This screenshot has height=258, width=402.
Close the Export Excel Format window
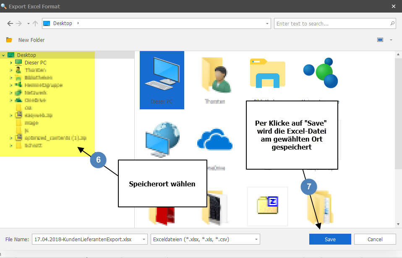click(394, 6)
